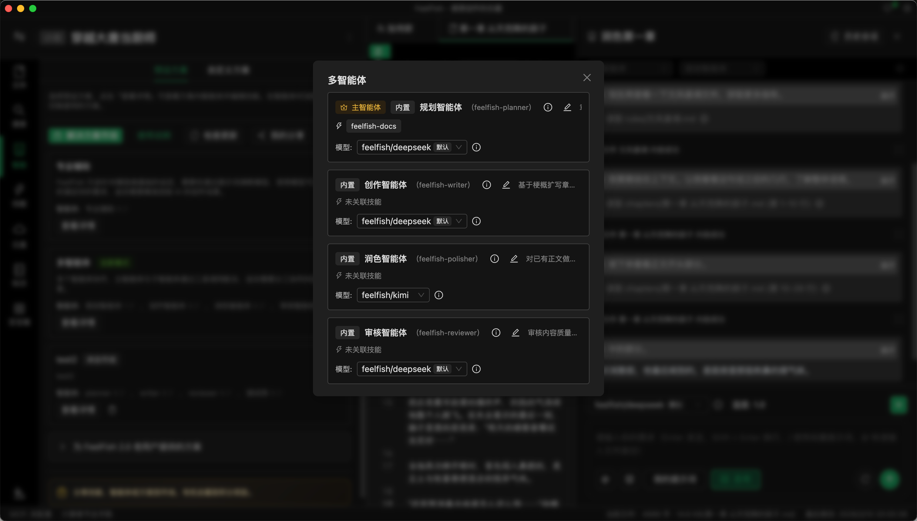917x521 pixels.
Task: Expand 创作智能体 model selector
Action: (411, 221)
